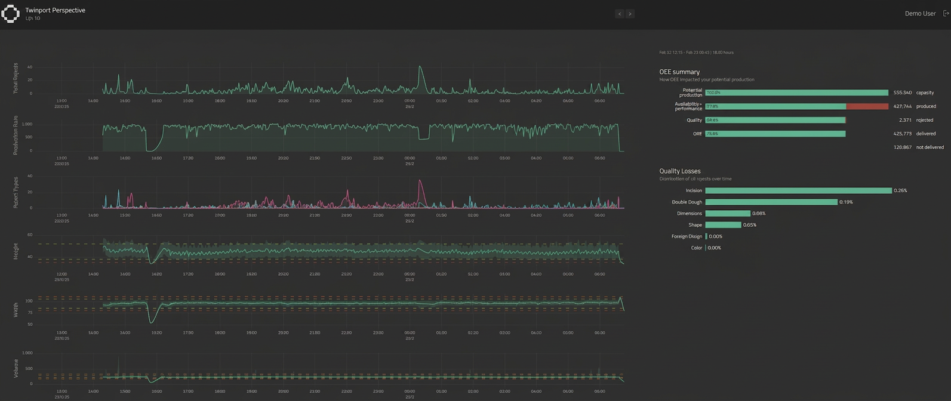Click the Volume chart line

[x=363, y=377]
